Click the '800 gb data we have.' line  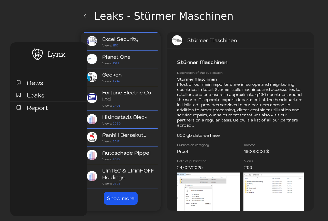point(199,135)
